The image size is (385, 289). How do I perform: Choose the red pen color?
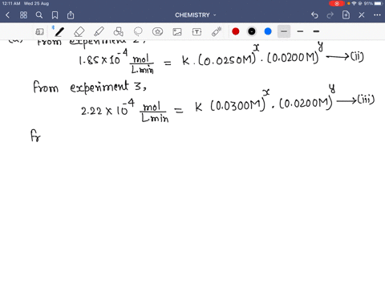236,31
